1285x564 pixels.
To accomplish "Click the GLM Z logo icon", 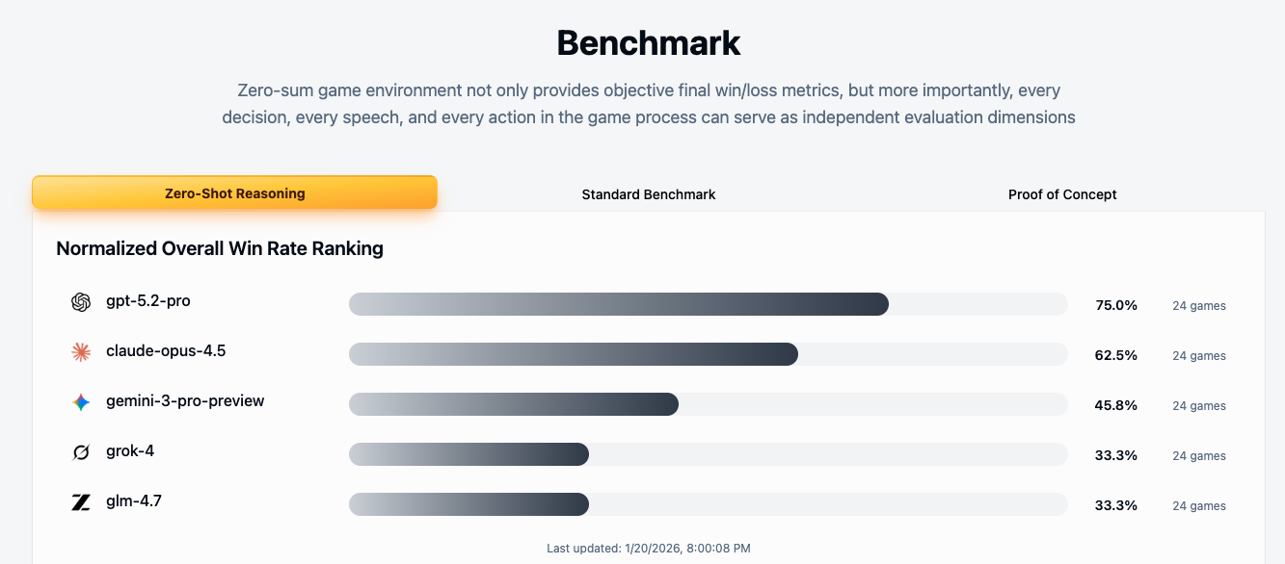I will (x=81, y=502).
